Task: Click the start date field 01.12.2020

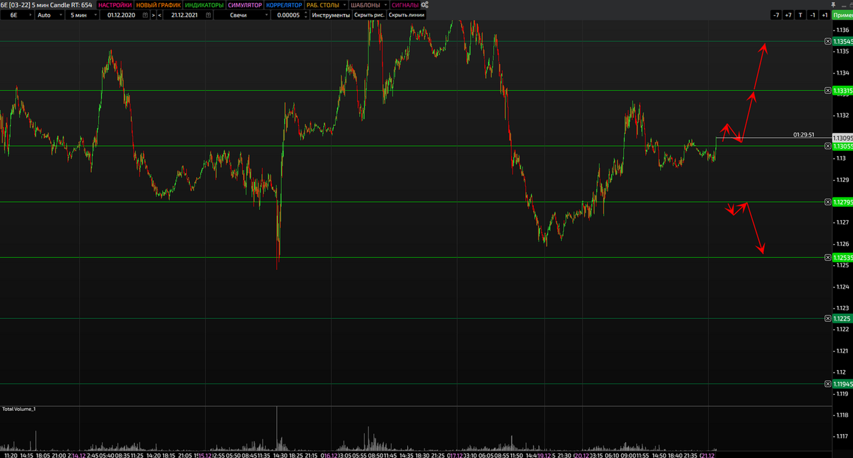Action: point(120,15)
